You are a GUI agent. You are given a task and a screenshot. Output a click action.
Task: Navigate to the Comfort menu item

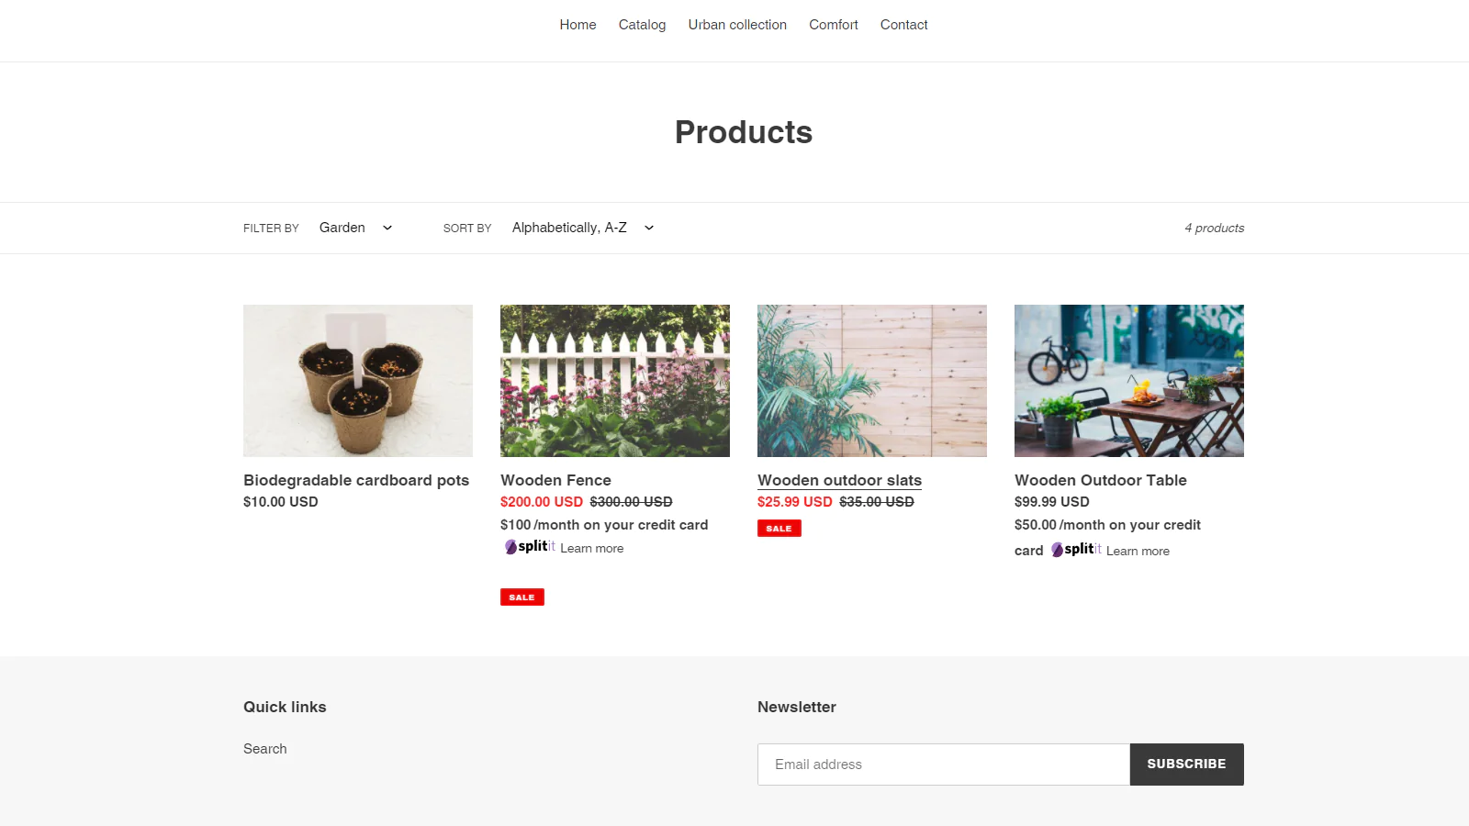(x=833, y=25)
